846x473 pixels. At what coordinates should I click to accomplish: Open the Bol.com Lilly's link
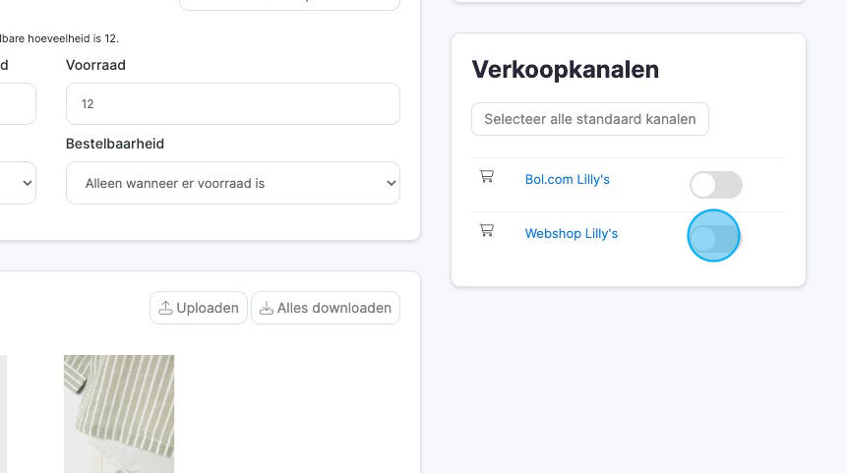[x=567, y=180]
